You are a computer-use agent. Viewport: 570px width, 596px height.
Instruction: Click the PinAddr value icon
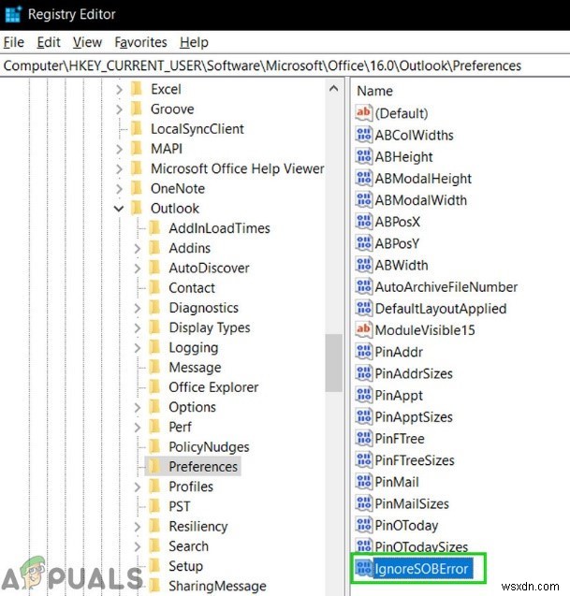pos(364,351)
